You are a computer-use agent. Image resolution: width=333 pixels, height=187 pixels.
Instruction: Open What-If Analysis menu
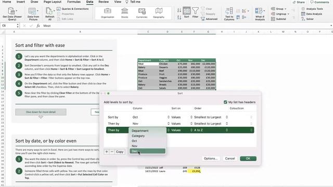tap(260, 14)
